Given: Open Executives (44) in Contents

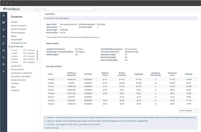Looking at the screenshot, I should pos(17,40).
